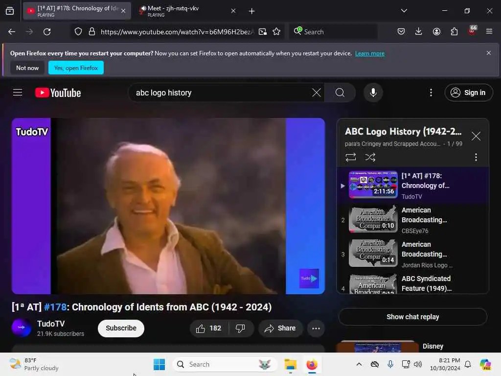Run search with the magnifier button
501x376 pixels.
[x=340, y=93]
